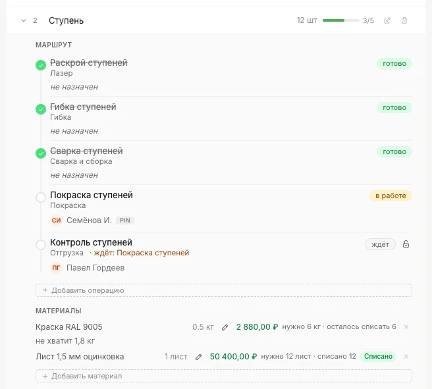Remove Краска RAL 9005 material
Screen dimensions: 432x389
point(406,326)
